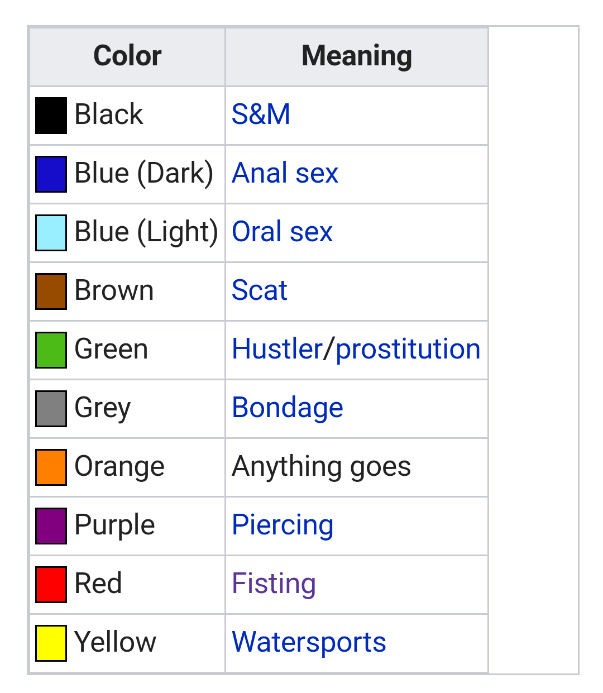Open the Hustler/prostitution link

coord(356,349)
